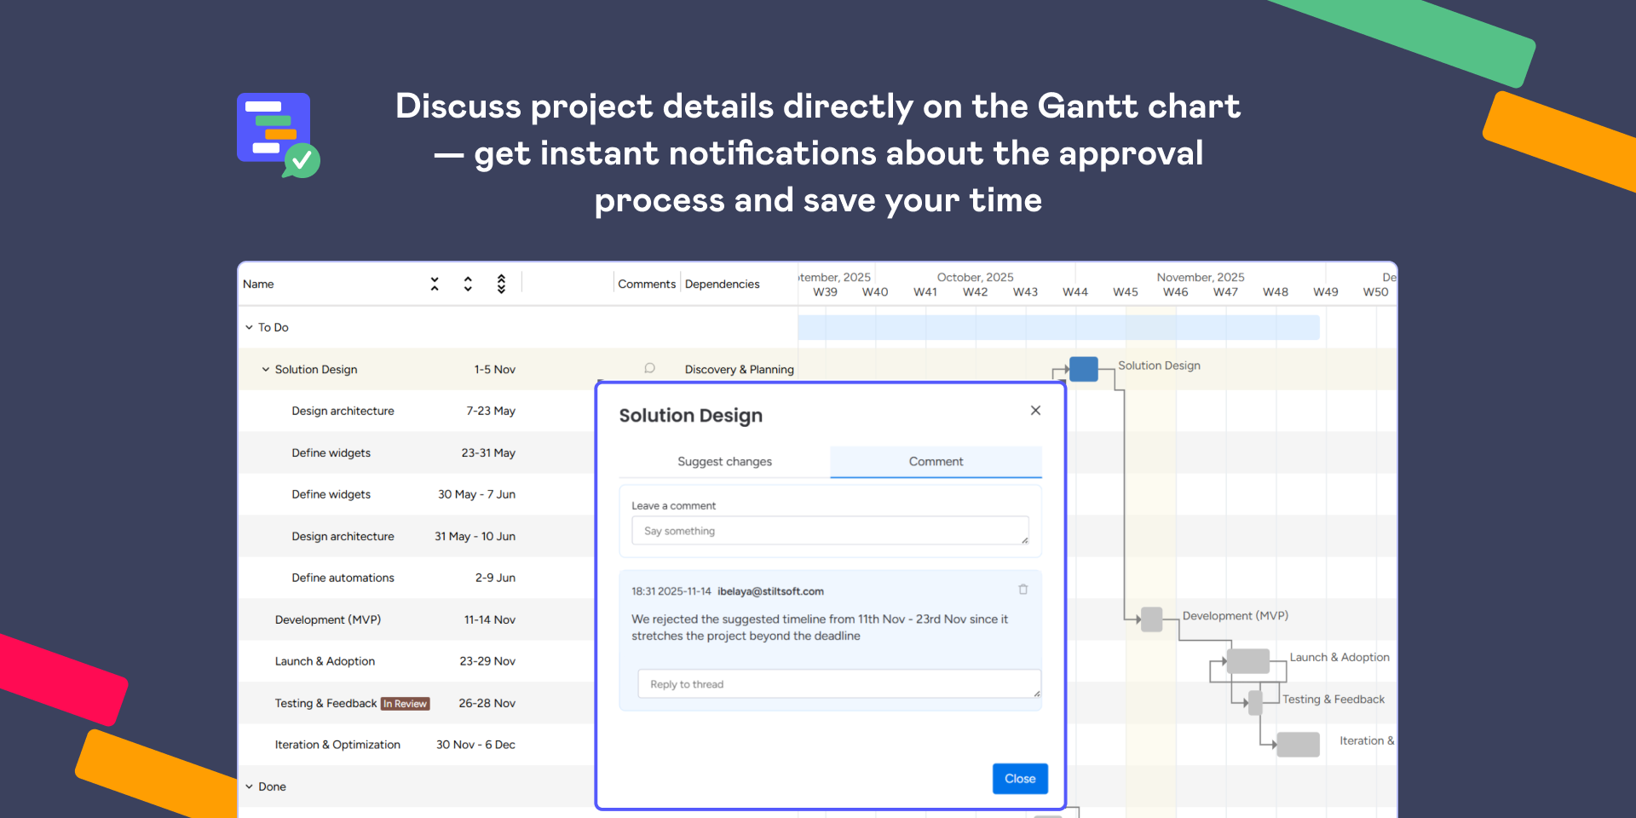
Task: Click the Development (MVP) Gantt bar
Action: click(x=1151, y=619)
